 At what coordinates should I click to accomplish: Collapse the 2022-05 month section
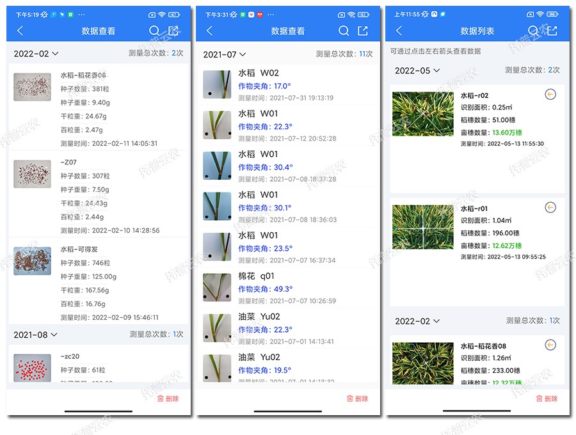(x=417, y=70)
